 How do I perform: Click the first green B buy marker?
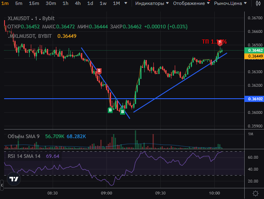coord(110,110)
